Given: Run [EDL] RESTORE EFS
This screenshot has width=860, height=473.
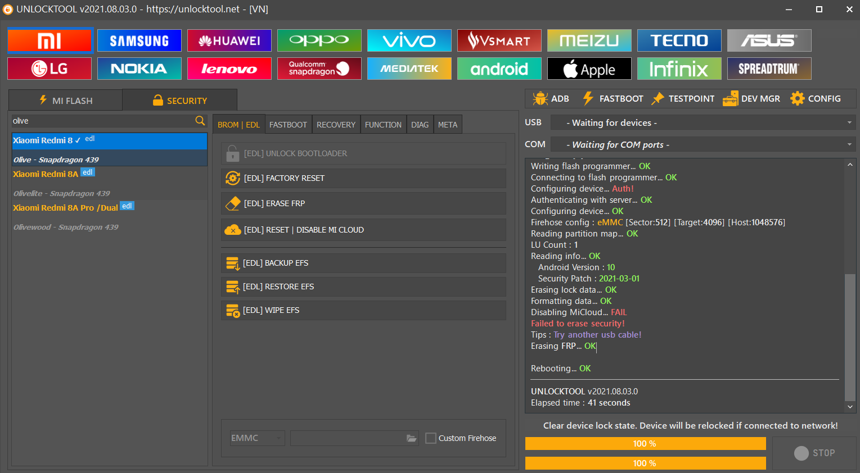Looking at the screenshot, I should pyautogui.click(x=363, y=286).
